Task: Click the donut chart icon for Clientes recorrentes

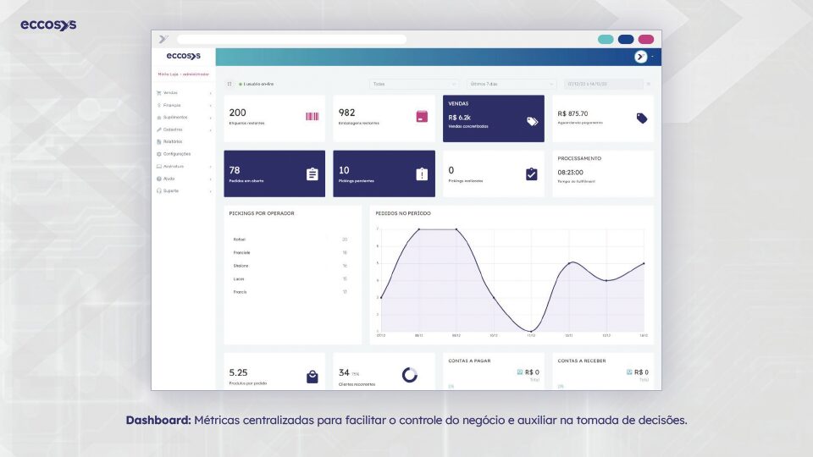Action: (409, 375)
